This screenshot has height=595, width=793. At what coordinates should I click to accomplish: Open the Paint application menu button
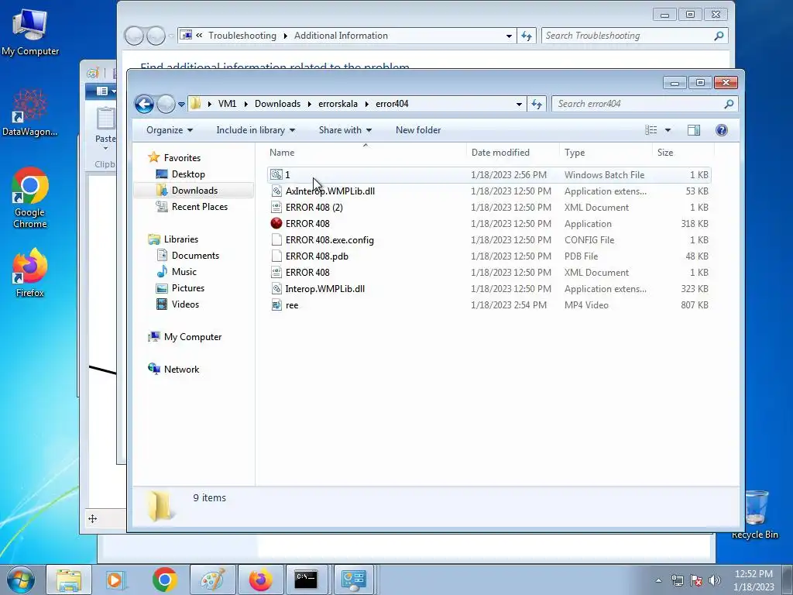(x=105, y=91)
